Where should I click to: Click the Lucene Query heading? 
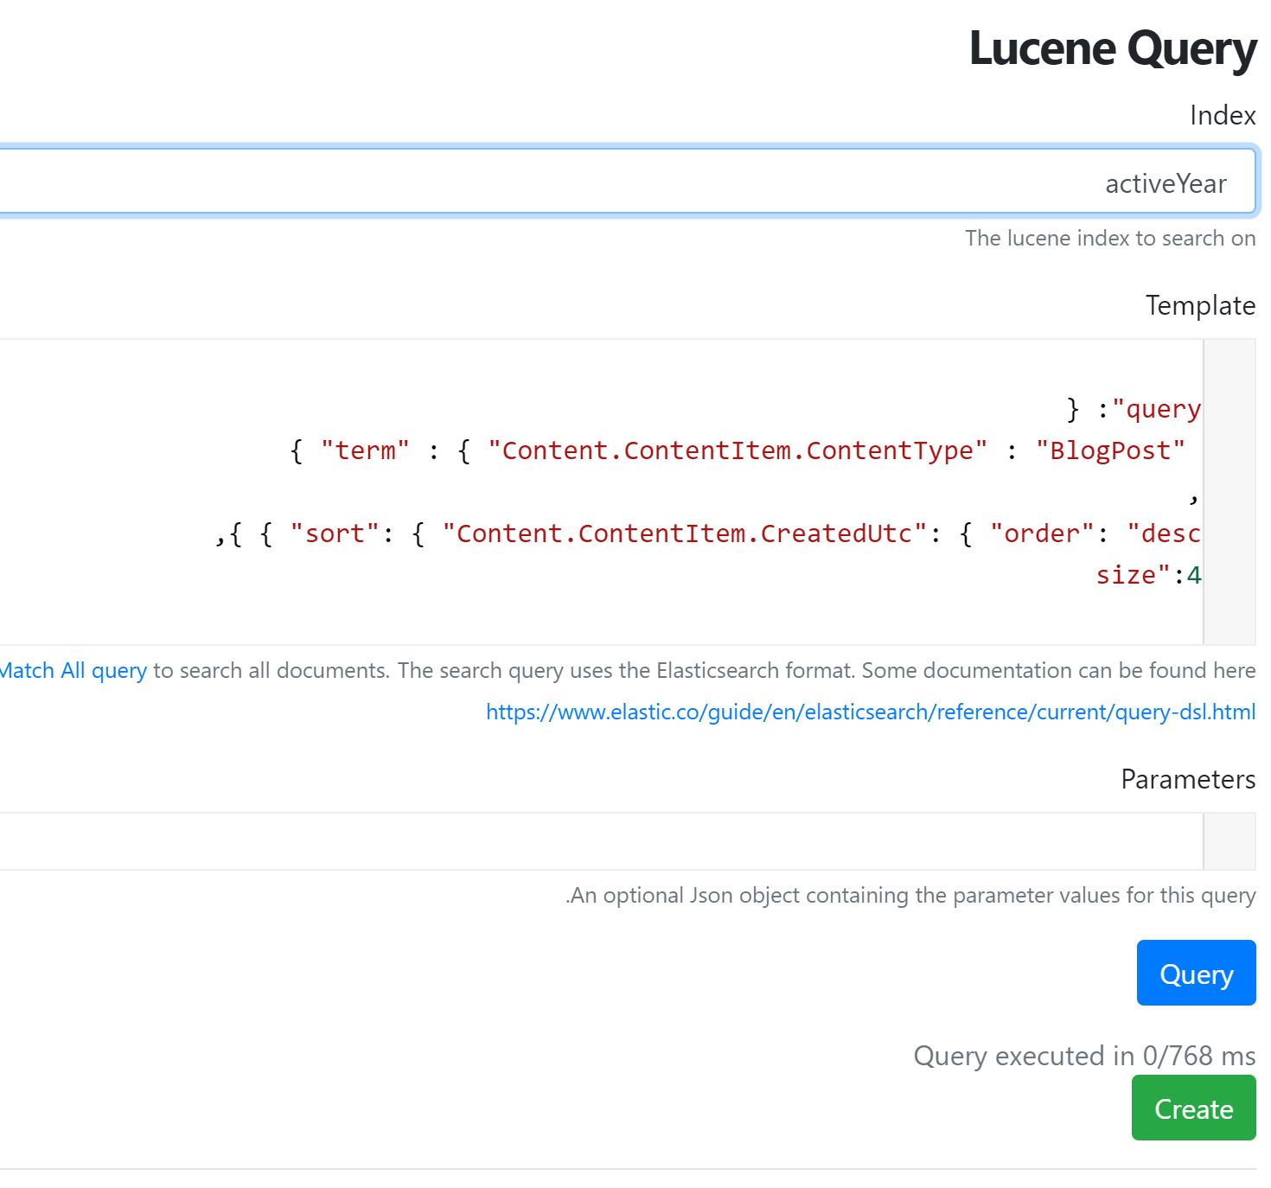[1112, 48]
